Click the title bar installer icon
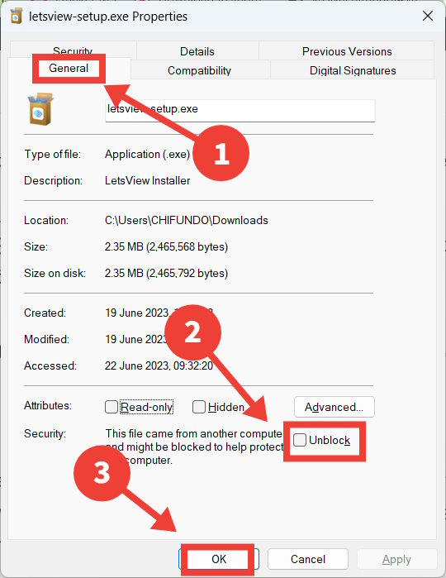Image resolution: width=446 pixels, height=578 pixels. point(17,17)
